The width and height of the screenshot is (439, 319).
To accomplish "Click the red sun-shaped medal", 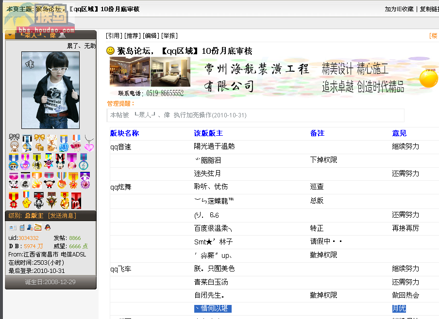I will point(73,180).
